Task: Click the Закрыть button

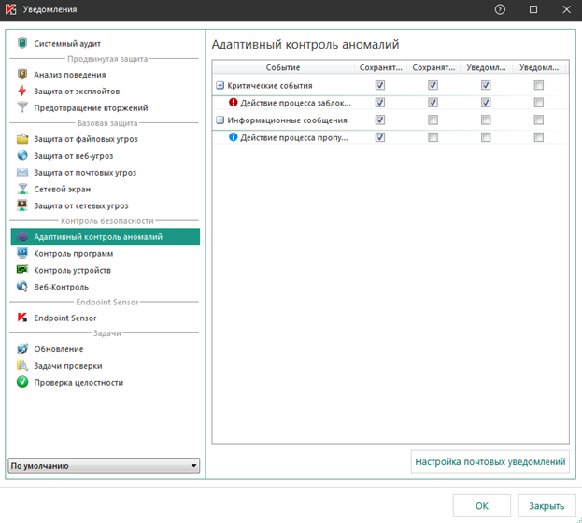Action: 547,506
